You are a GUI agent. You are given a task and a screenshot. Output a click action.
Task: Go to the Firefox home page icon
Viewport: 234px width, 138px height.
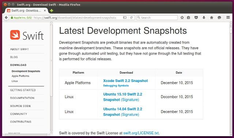[x=212, y=18]
